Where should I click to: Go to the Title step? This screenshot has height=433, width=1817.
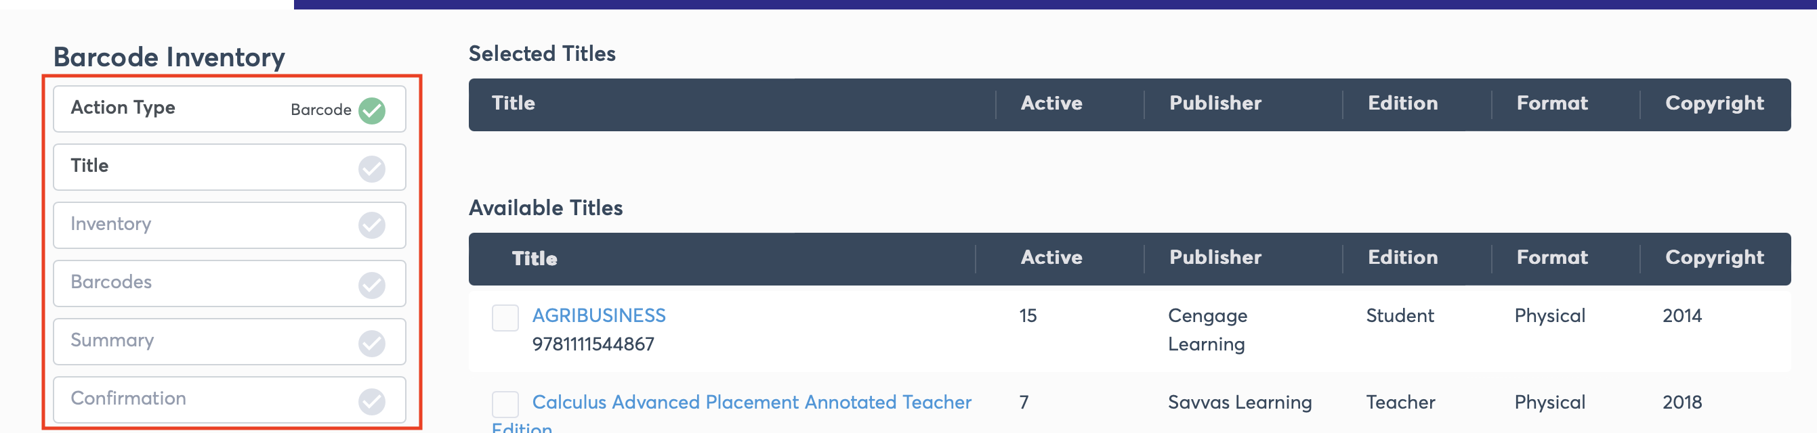(x=229, y=168)
